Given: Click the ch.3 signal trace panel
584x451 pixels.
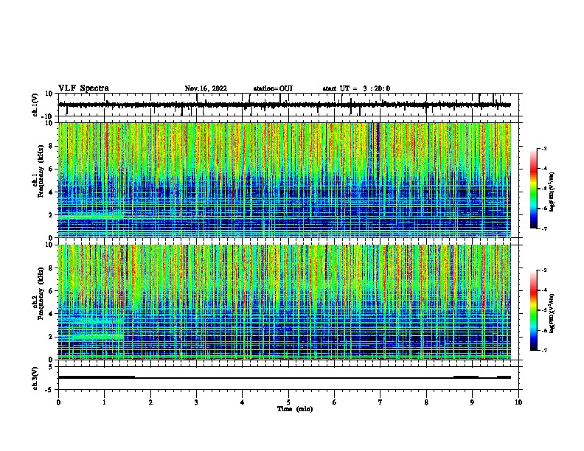Looking at the screenshot, I should coord(290,378).
